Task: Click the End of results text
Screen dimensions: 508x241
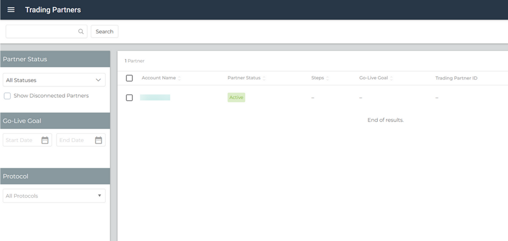Action: (x=385, y=120)
